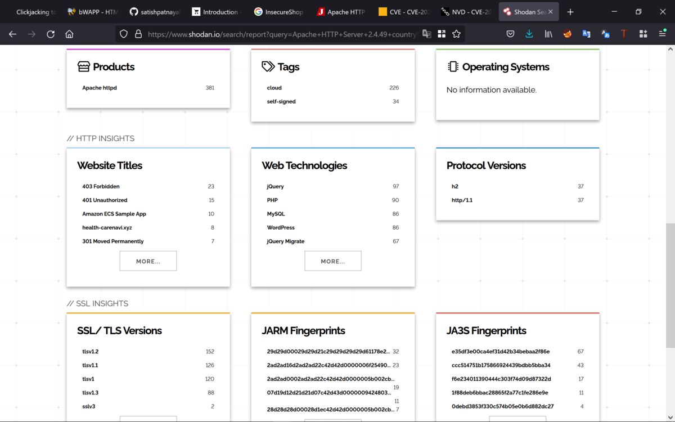This screenshot has height=422, width=675.
Task: Switch to the satishpatnayak GitHub tab
Action: (x=155, y=12)
